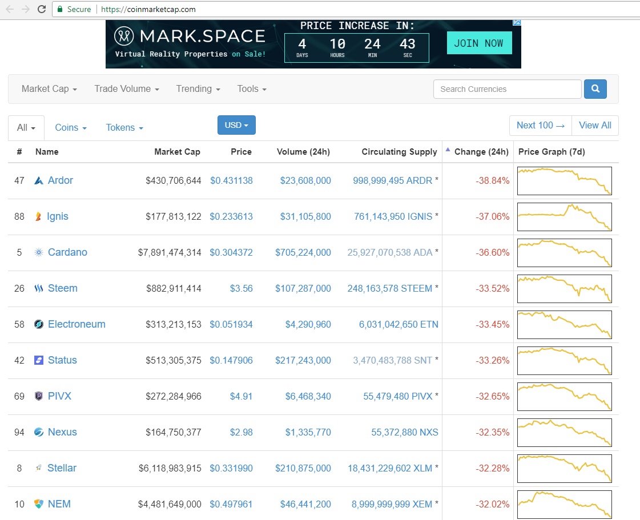Open the USD currency selector
Image resolution: width=640 pixels, height=520 pixels.
(x=236, y=125)
